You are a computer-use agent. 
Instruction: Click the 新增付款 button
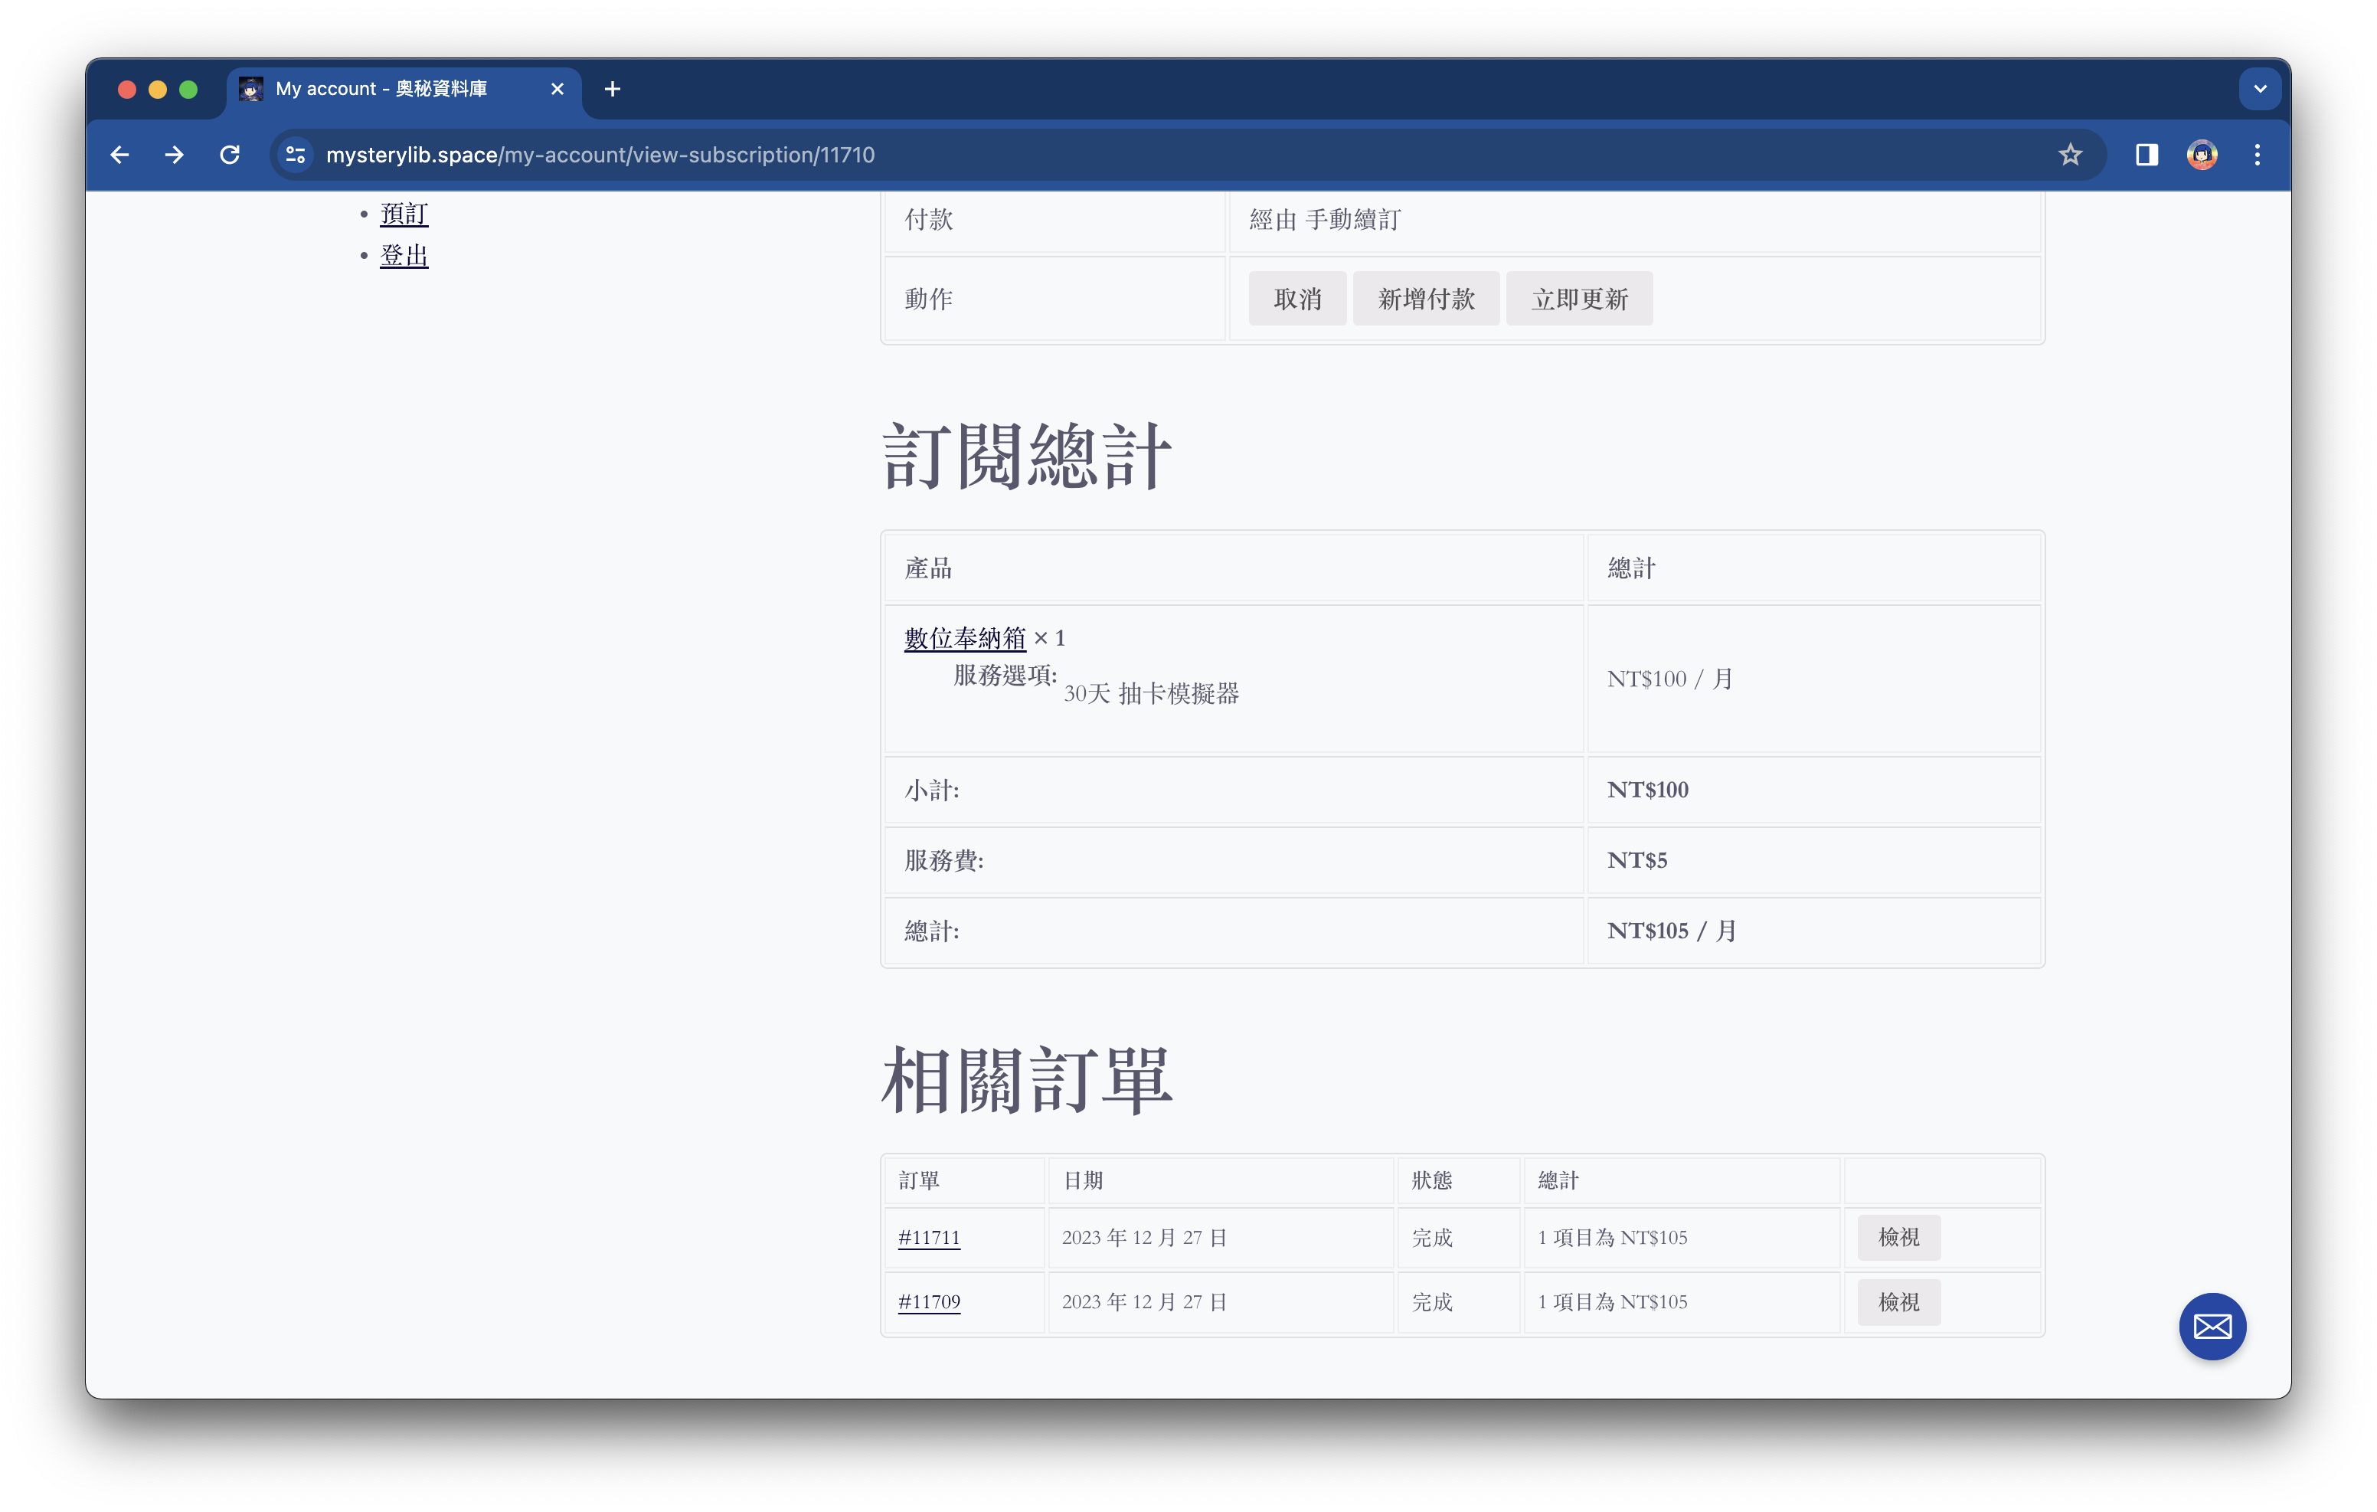(1425, 299)
